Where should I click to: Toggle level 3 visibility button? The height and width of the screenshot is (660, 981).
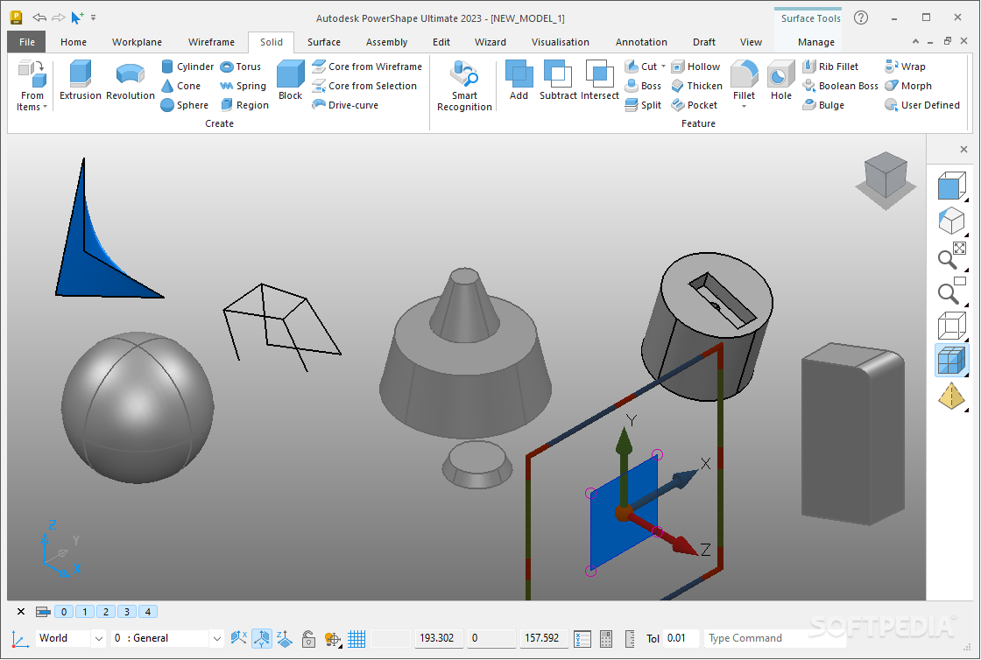pyautogui.click(x=127, y=612)
